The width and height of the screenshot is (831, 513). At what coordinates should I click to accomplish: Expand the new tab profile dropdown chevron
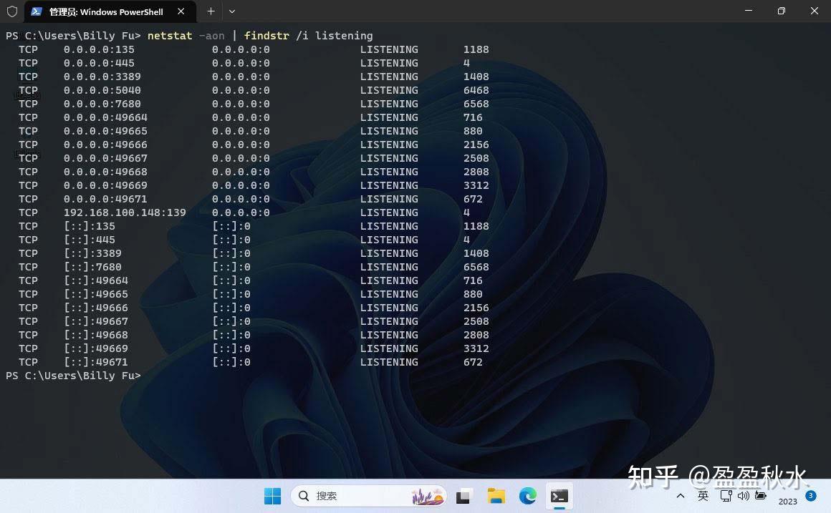tap(231, 11)
